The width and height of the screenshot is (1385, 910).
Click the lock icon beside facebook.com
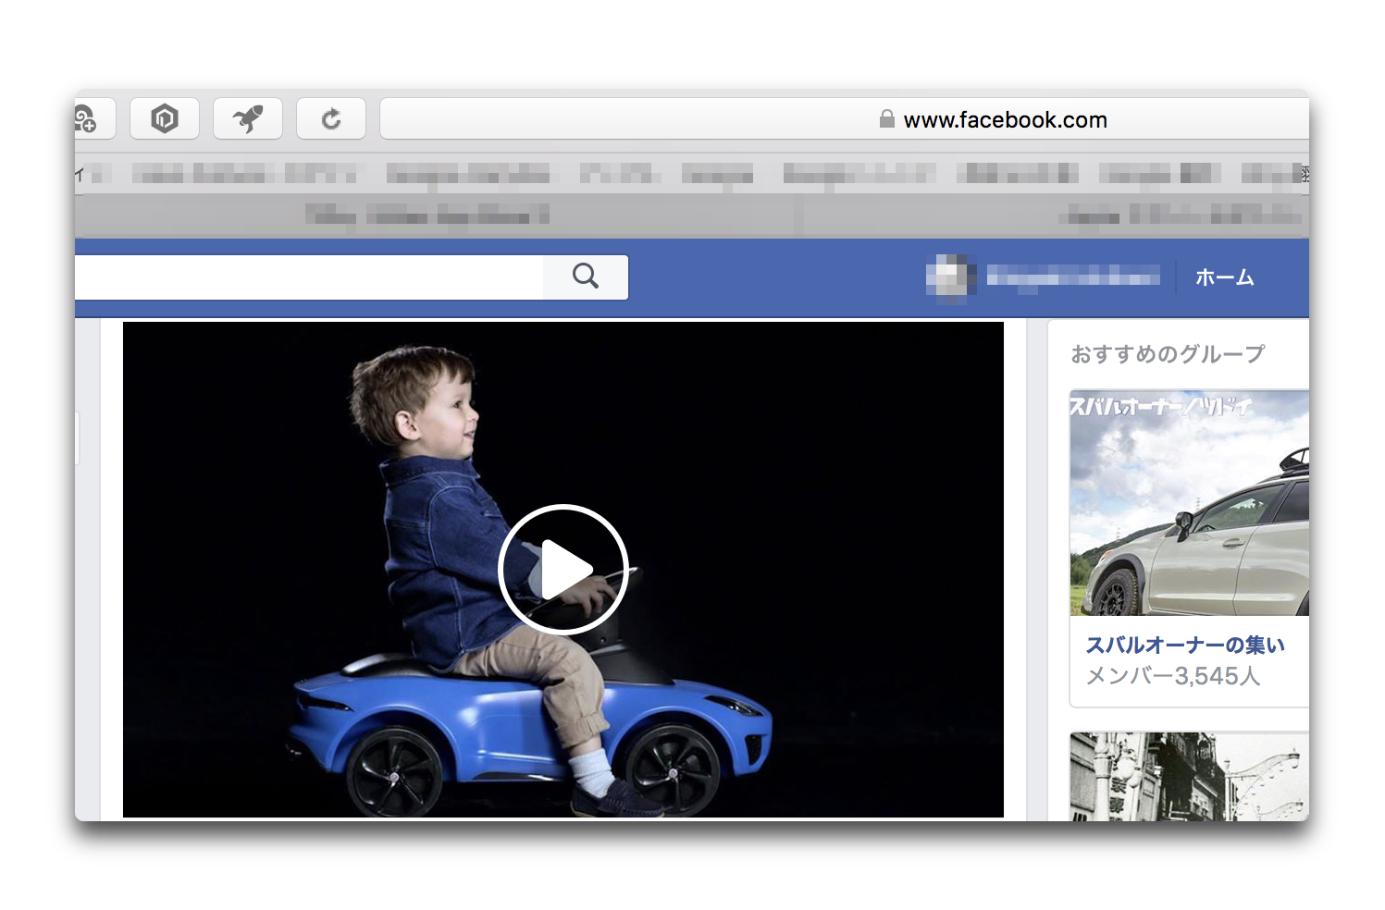tap(886, 119)
